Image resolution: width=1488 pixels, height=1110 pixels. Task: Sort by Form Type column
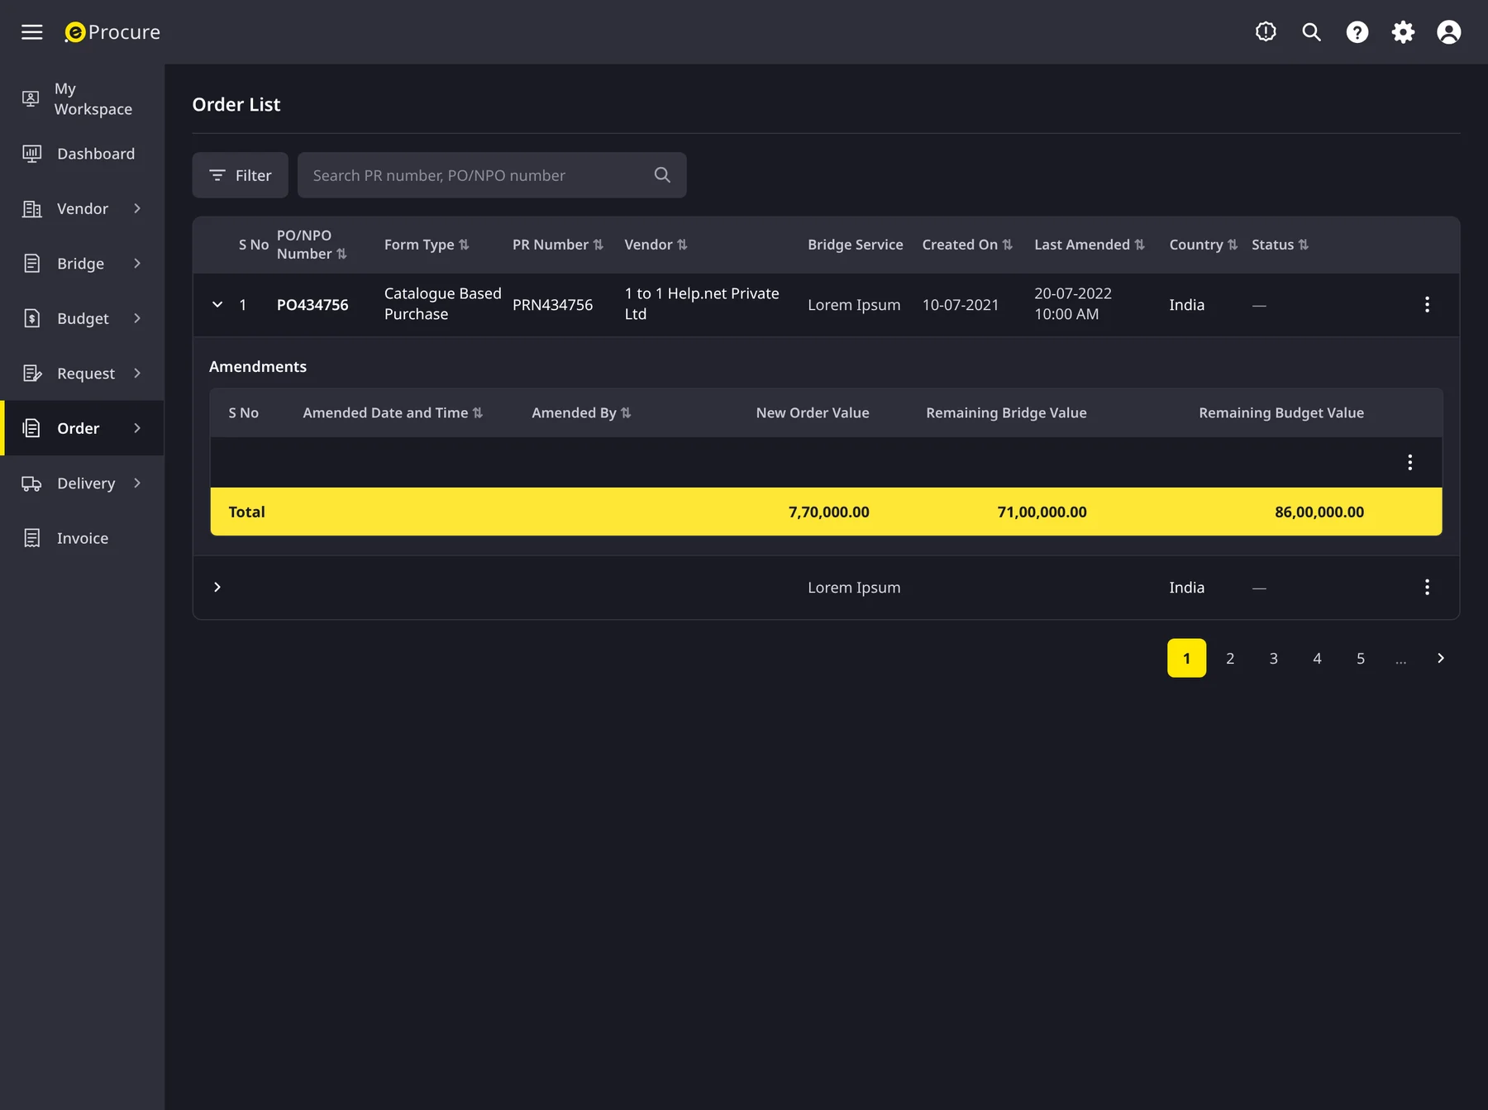tap(464, 245)
